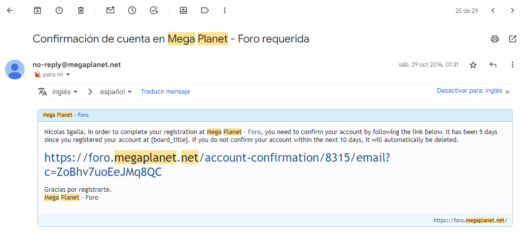The height and width of the screenshot is (240, 522).
Task: Mark the email as unread
Action: pyautogui.click(x=110, y=10)
